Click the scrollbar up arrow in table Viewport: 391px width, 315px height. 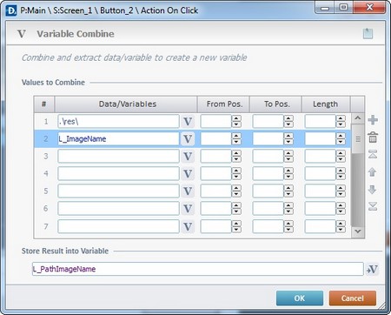[x=358, y=117]
